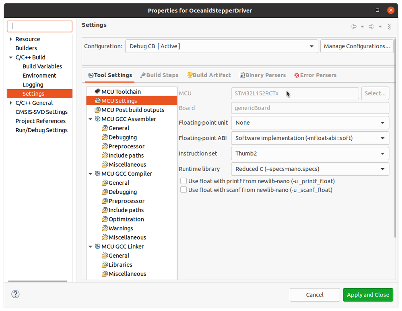Click the MCU GCC Compiler tool icon
402x311 pixels.
coord(97,174)
